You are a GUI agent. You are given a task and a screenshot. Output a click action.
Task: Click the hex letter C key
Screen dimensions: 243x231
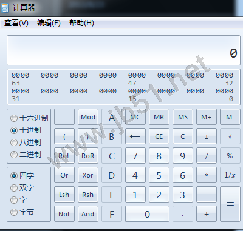point(112,156)
